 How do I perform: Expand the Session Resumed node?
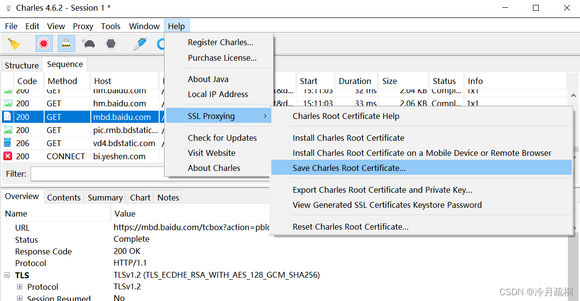click(19, 298)
